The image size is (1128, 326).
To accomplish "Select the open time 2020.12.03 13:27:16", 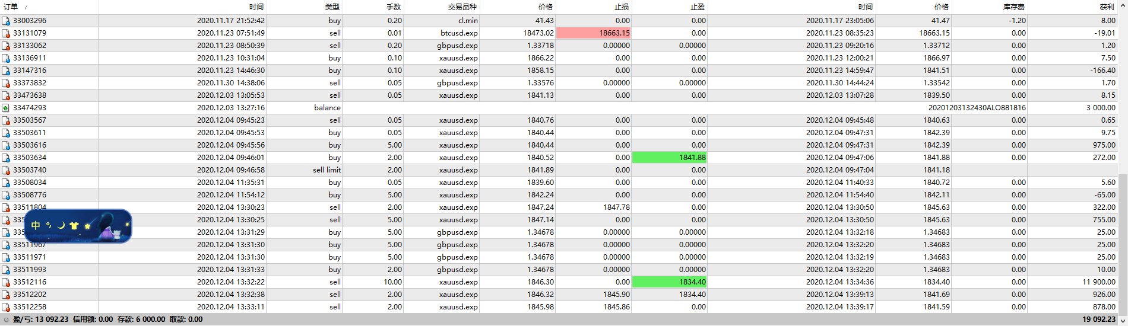I will pyautogui.click(x=183, y=108).
